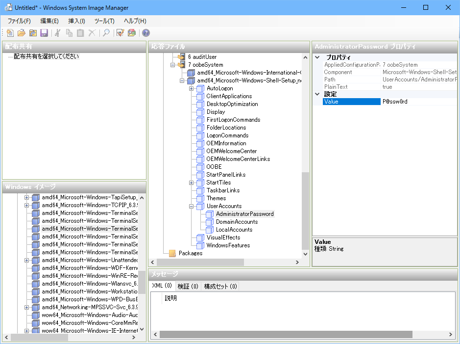Viewport: 460px width, 344px height.
Task: Click the Paste clipboard icon
Action: (x=80, y=33)
